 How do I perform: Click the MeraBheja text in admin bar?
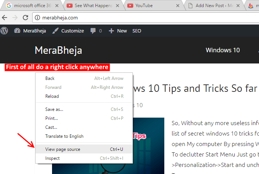click(34, 31)
